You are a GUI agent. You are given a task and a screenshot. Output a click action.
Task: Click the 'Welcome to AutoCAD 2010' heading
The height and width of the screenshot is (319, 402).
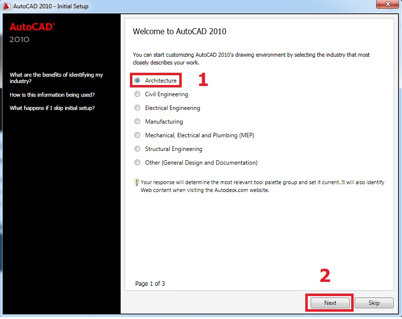pos(179,32)
